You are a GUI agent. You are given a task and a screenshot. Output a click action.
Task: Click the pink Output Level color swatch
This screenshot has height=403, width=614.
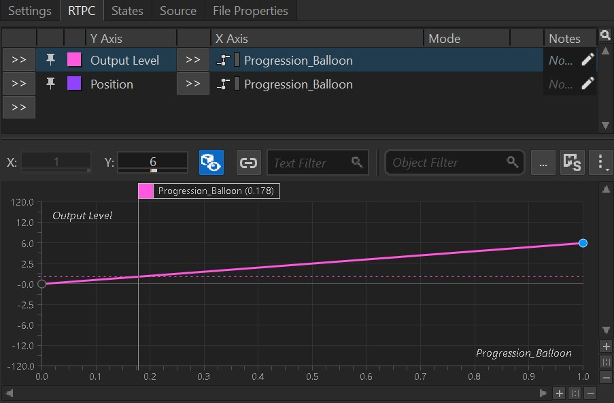[x=74, y=60]
